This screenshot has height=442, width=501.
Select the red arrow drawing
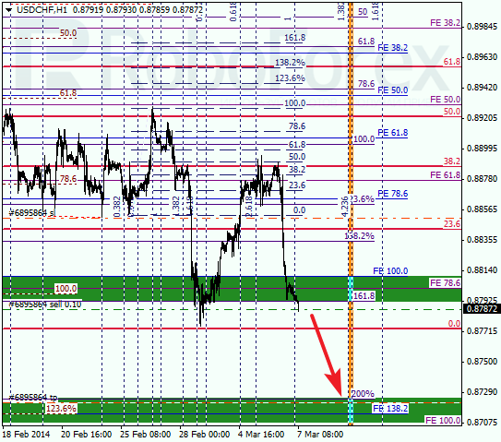coord(327,354)
